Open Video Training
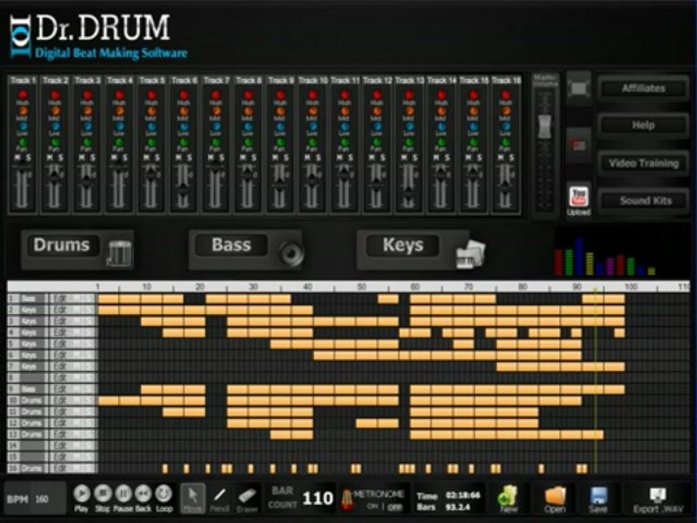Screen dimensions: 697x523 click(x=643, y=163)
